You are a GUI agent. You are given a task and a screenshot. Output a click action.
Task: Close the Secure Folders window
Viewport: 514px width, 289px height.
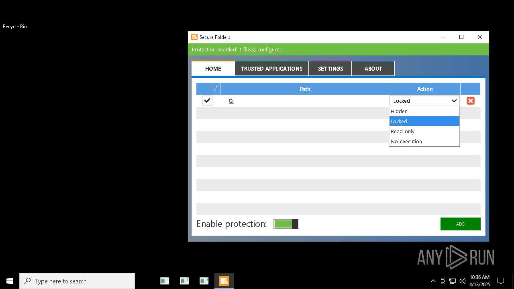pos(480,37)
